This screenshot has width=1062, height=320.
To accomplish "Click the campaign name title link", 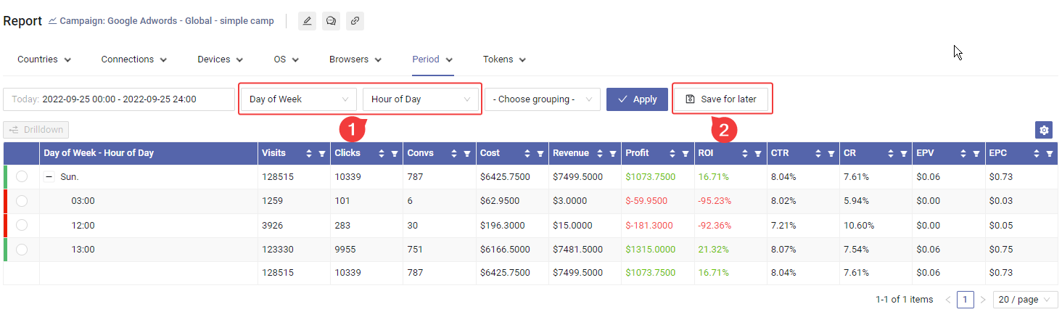I will 167,21.
